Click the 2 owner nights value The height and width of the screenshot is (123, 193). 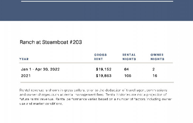pyautogui.click(x=153, y=69)
